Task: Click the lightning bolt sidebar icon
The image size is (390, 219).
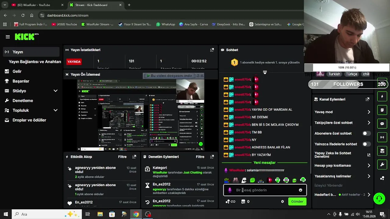Action: [382, 96]
